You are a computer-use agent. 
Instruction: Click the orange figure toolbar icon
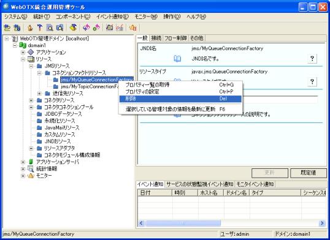tap(30, 28)
